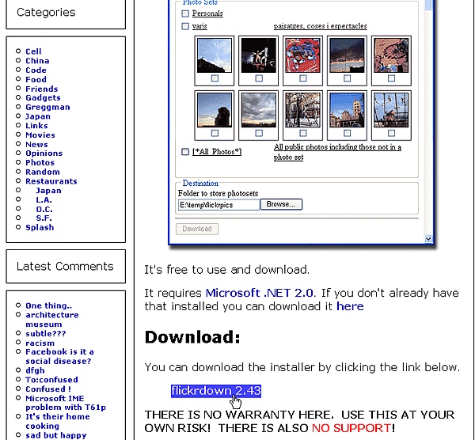Open the News category
This screenshot has width=475, height=440.
(x=36, y=145)
